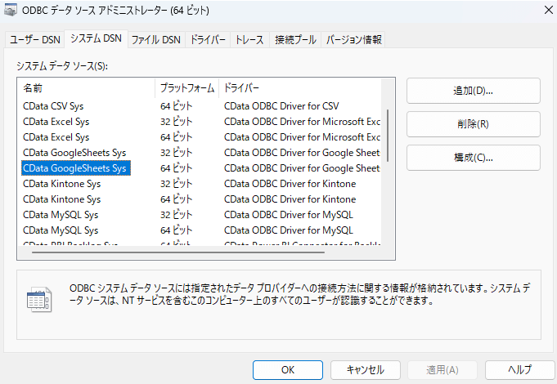Select the CData CSV Sys entry
This screenshot has height=384, width=557.
53,106
